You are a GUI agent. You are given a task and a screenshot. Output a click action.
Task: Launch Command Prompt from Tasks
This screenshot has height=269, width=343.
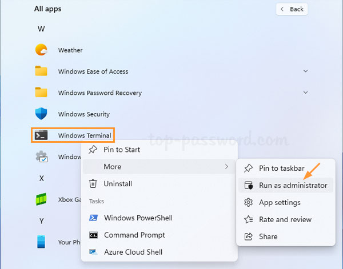tap(159, 235)
